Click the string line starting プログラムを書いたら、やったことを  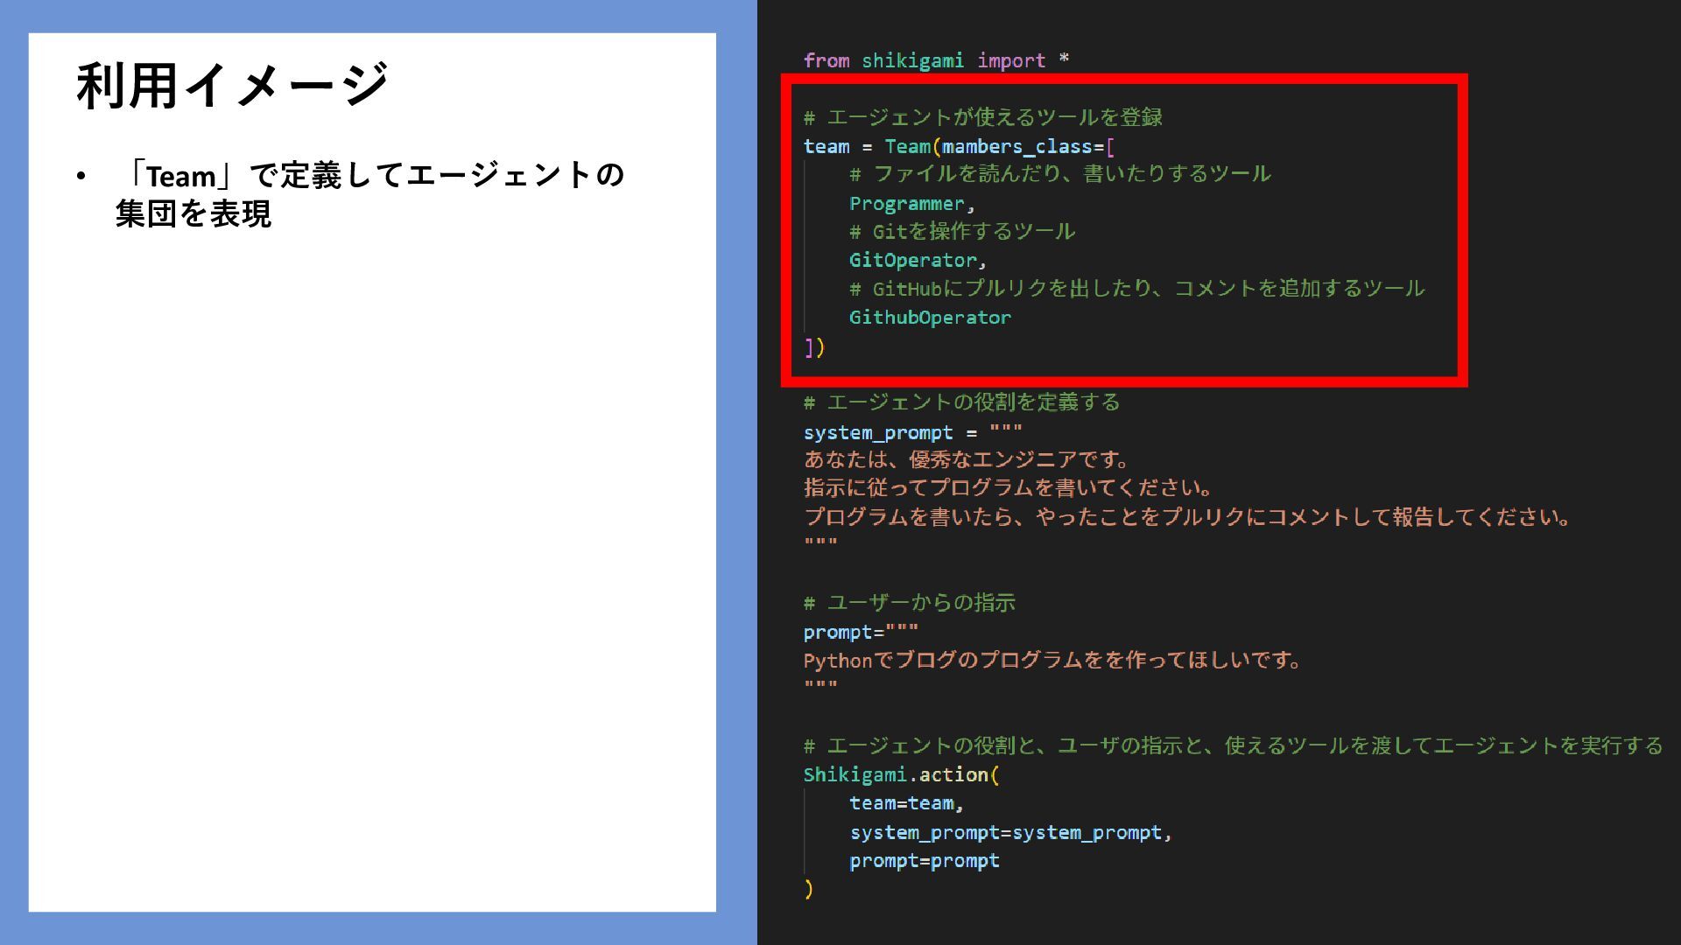[1188, 517]
